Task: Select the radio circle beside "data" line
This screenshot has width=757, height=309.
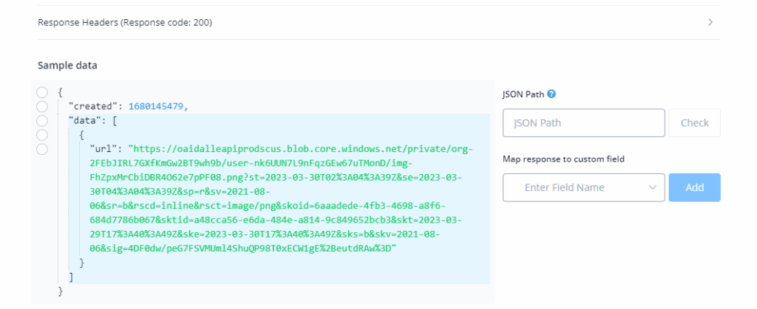Action: 42,120
